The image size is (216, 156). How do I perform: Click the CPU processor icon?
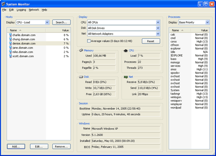pos(126,51)
